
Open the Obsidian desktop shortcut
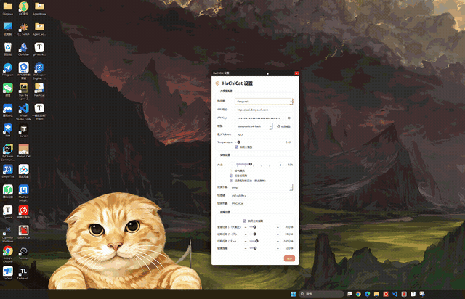coord(23,49)
